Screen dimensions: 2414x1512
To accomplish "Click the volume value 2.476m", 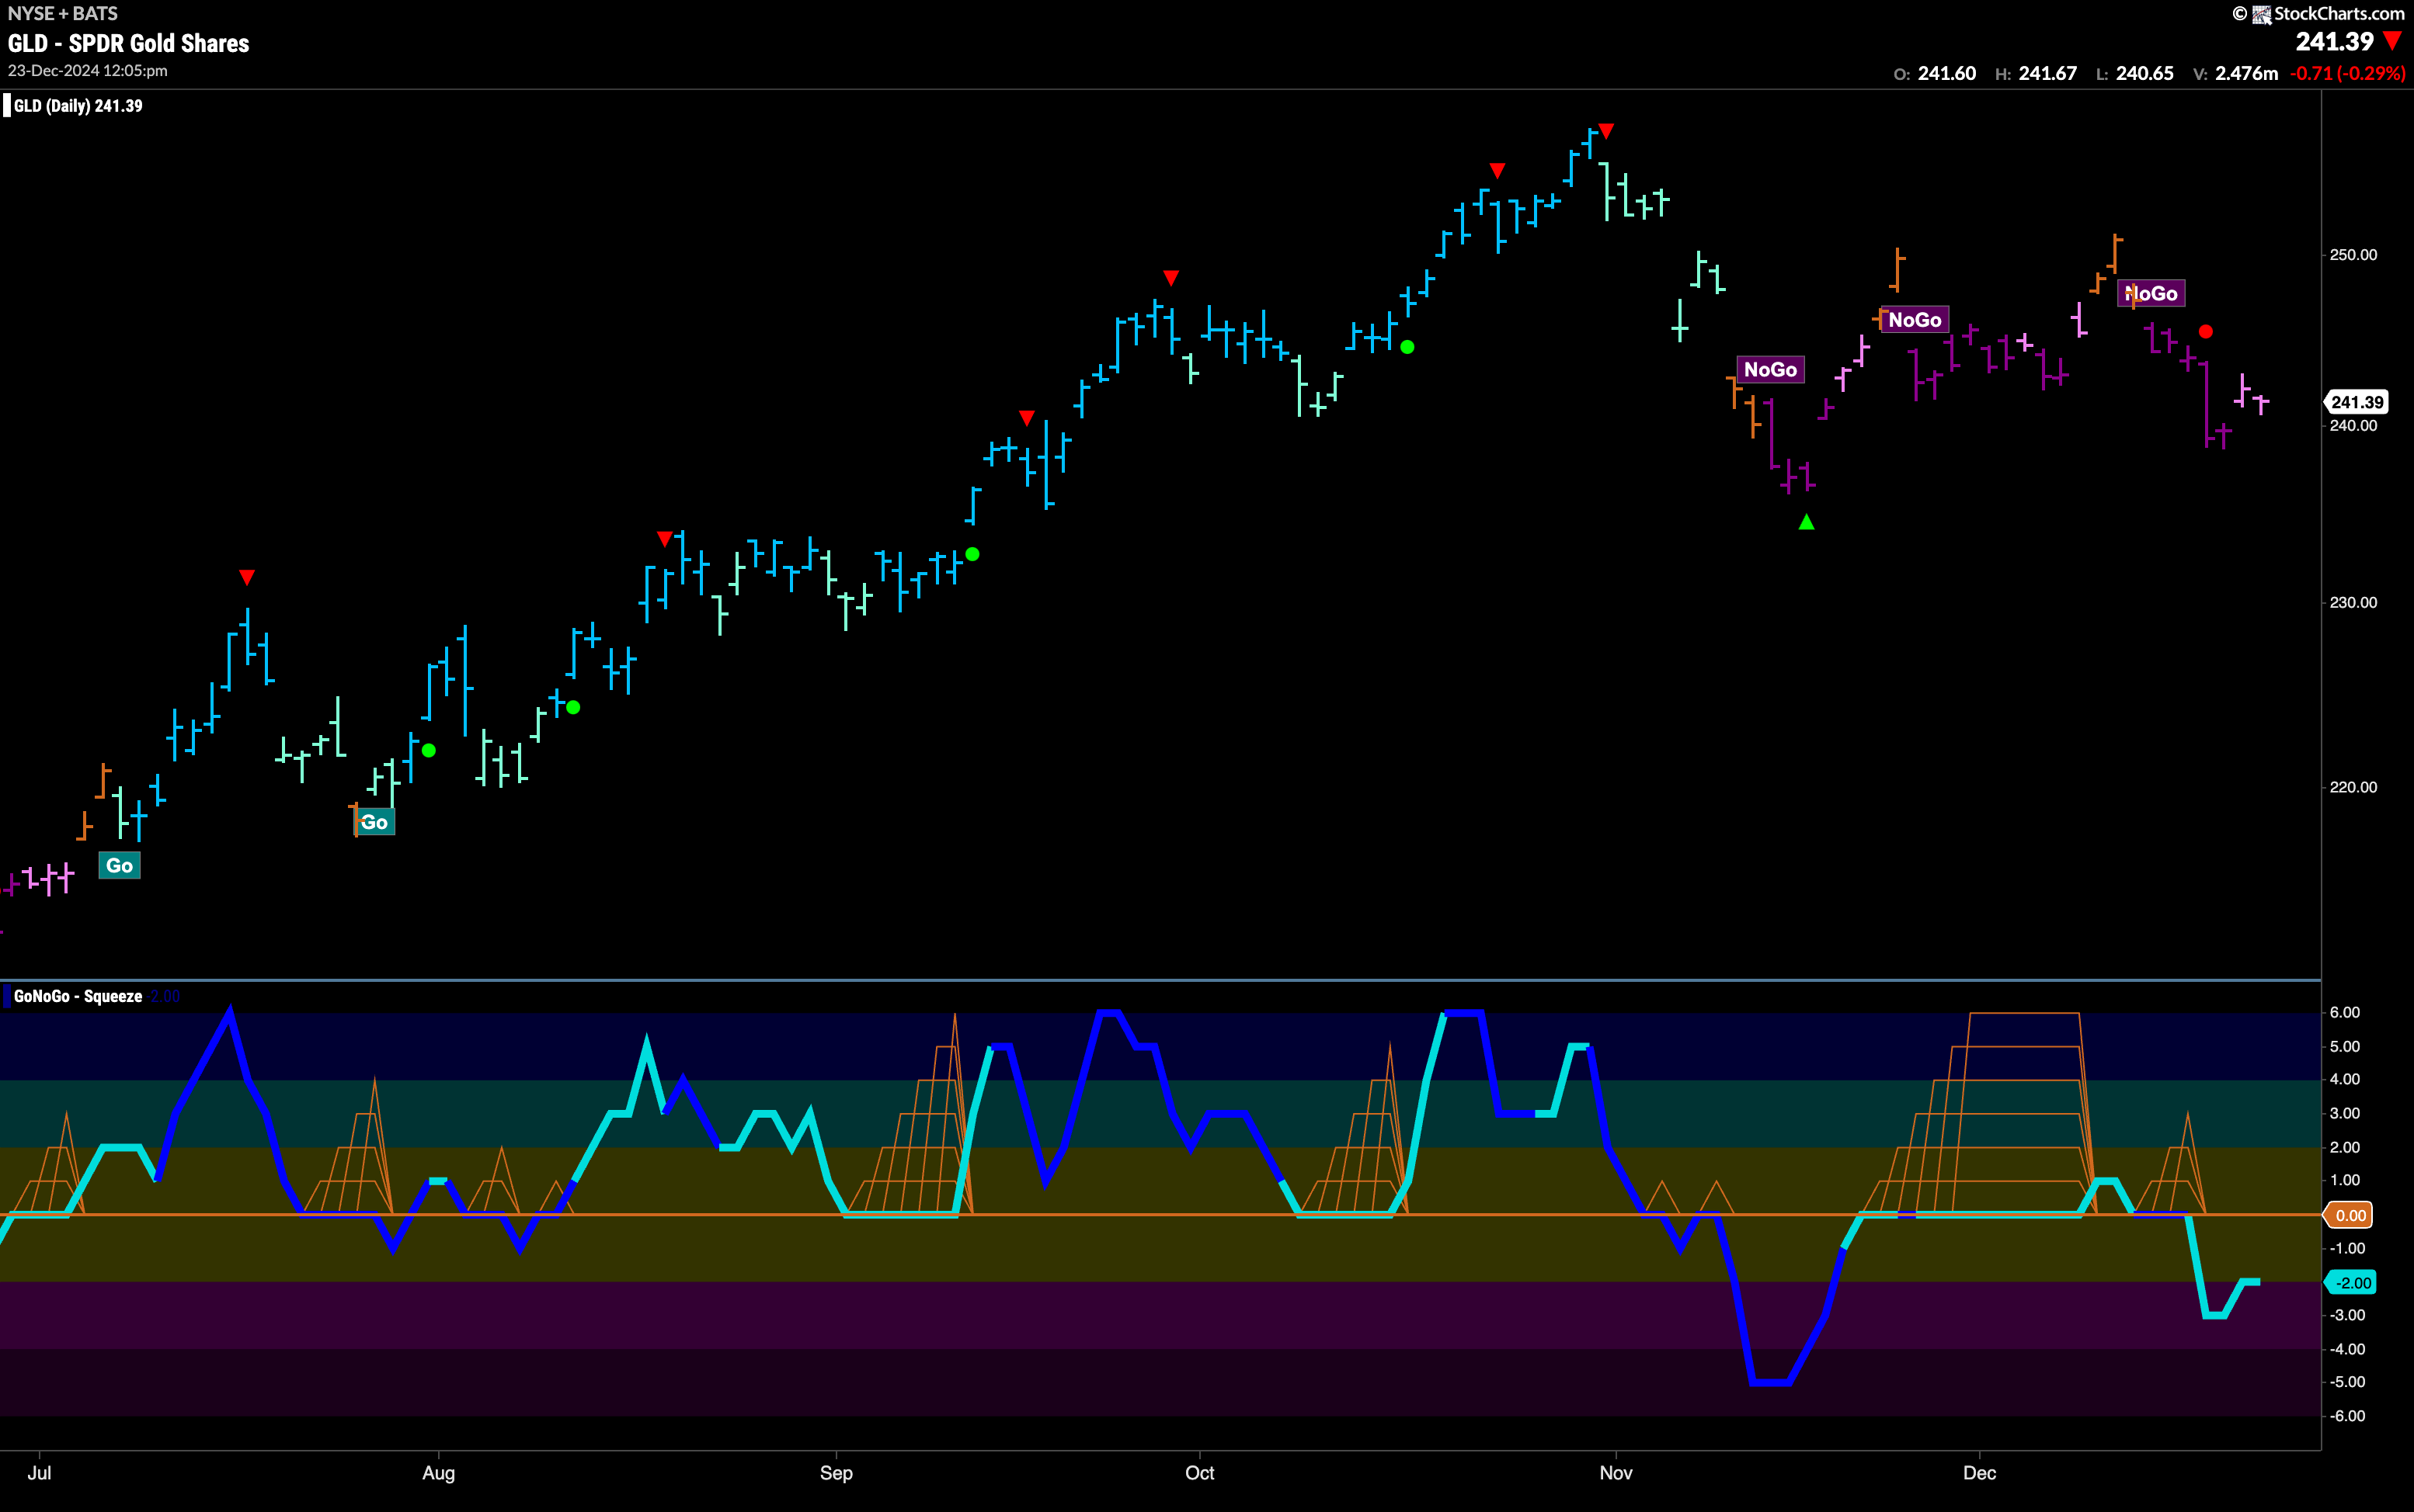I will click(x=2247, y=73).
